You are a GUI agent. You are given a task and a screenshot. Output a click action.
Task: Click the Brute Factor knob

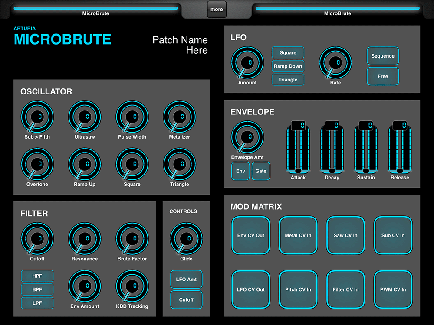[x=132, y=239]
